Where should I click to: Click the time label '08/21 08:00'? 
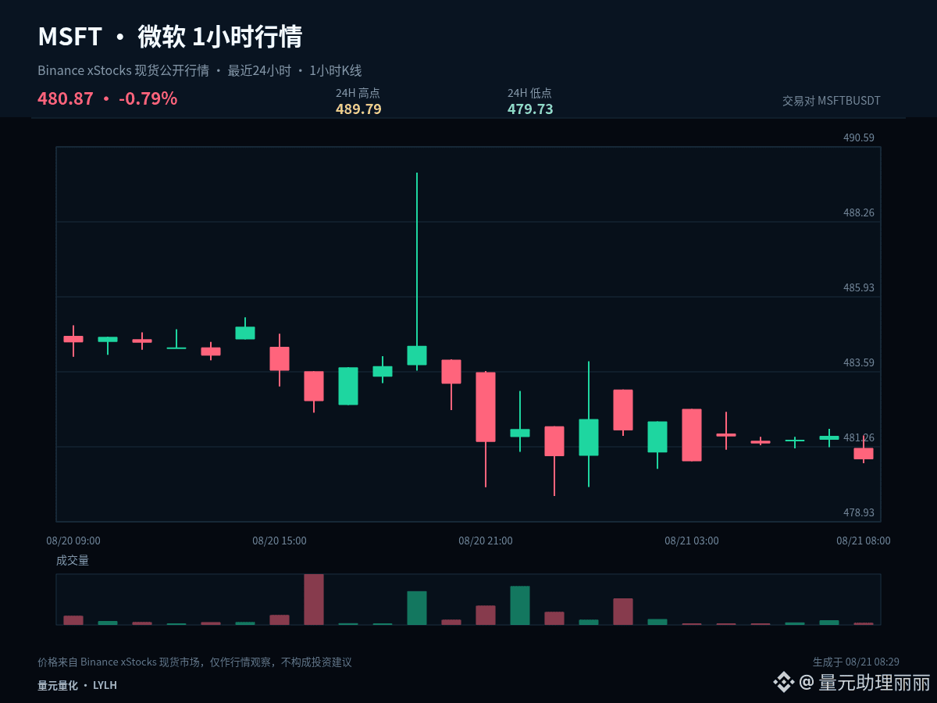point(864,541)
